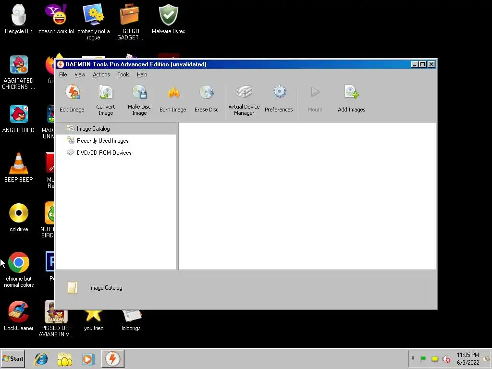Select the BEEP BEEP traffic cone icon
492x369 pixels.
coord(19,168)
